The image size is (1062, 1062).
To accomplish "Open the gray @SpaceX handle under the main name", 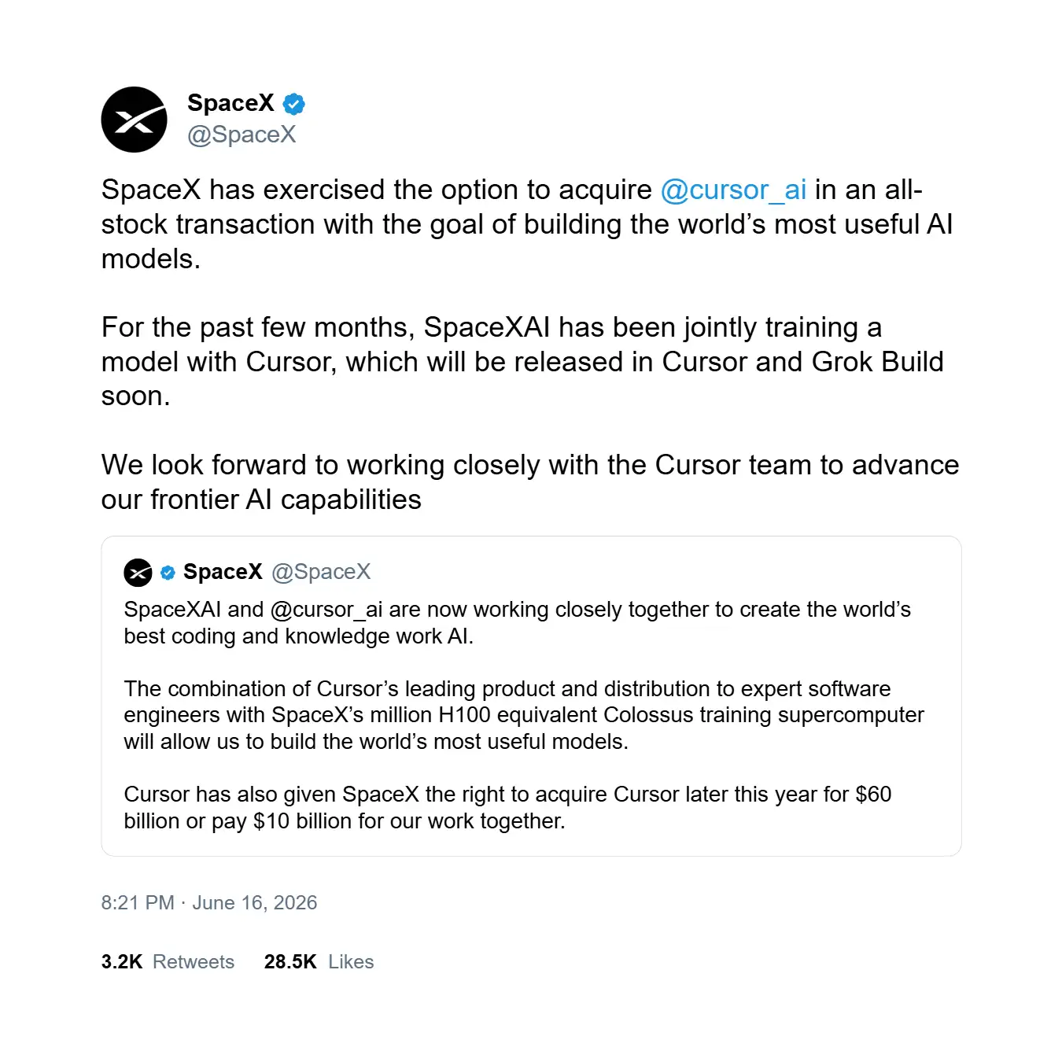I will point(242,135).
